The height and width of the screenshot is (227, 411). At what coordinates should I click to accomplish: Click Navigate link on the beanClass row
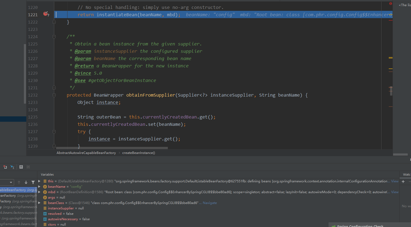[210, 203]
